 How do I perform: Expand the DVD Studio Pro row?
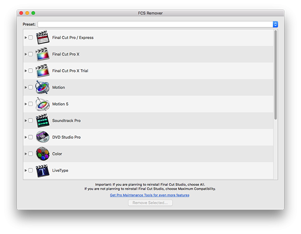(x=26, y=137)
